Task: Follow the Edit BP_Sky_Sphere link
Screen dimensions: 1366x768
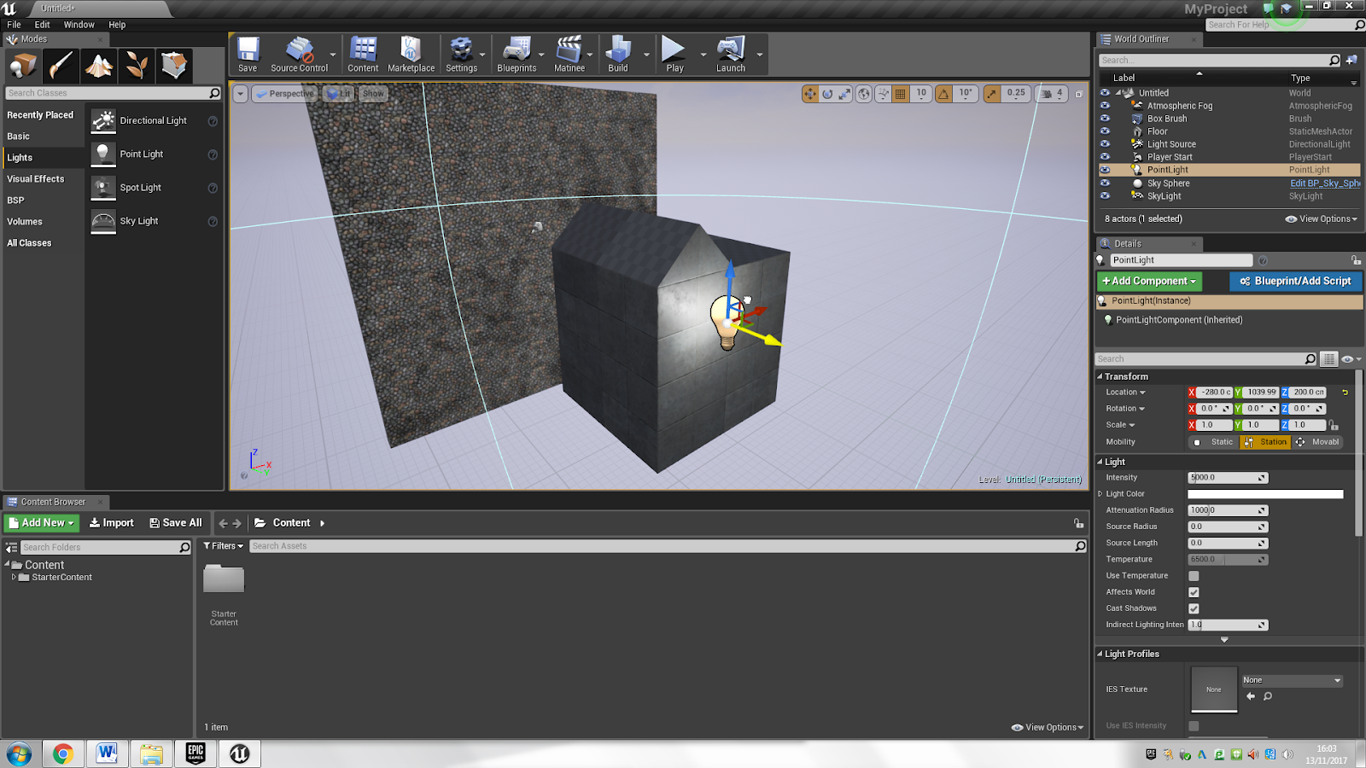Action: pyautogui.click(x=1325, y=183)
